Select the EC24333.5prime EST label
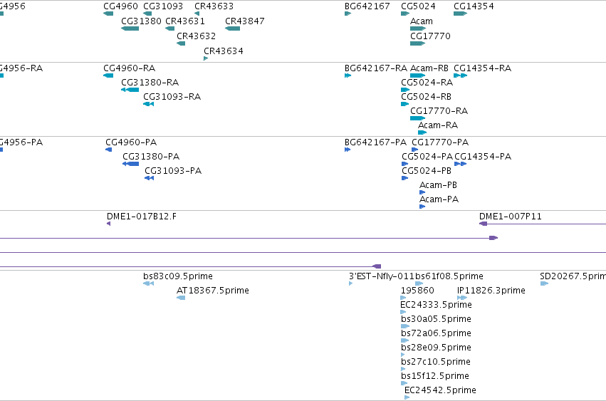The height and width of the screenshot is (401, 606). [x=436, y=305]
